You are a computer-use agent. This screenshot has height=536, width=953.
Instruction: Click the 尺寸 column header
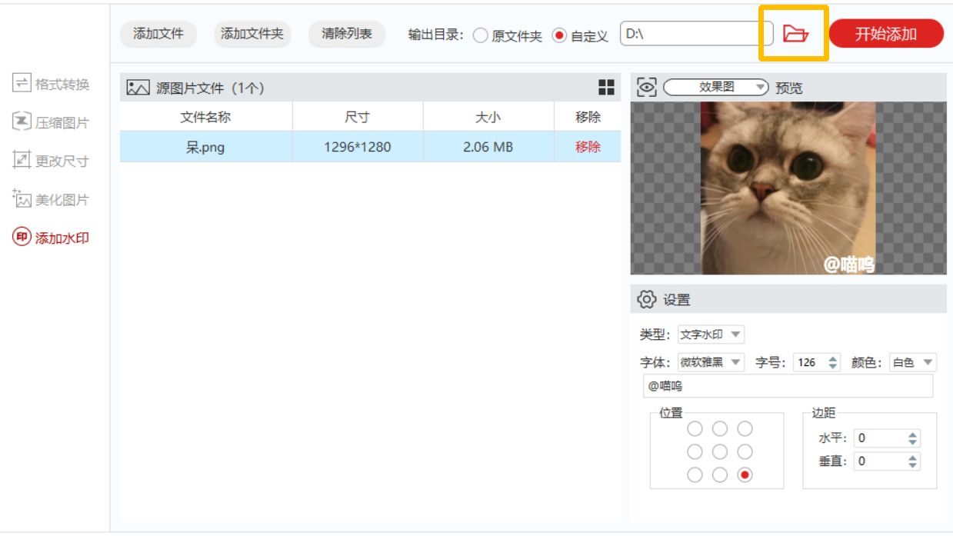coord(358,117)
